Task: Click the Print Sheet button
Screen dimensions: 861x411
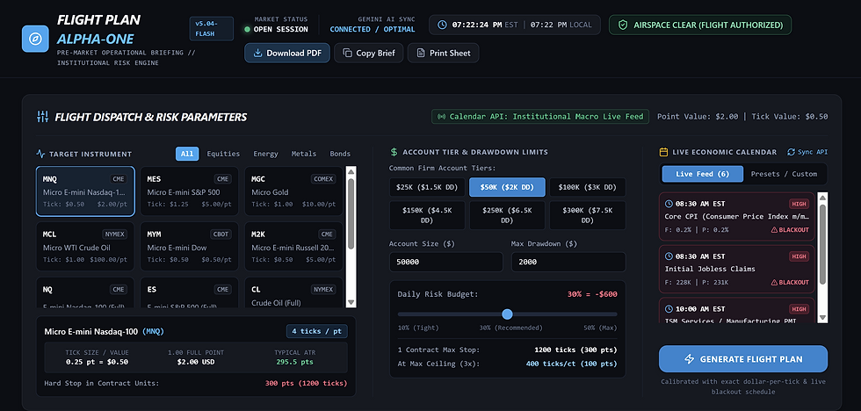Action: point(443,54)
